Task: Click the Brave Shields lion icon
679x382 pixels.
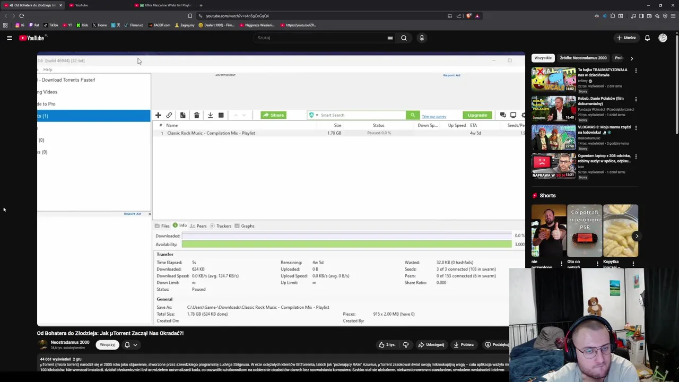Action: point(468,16)
